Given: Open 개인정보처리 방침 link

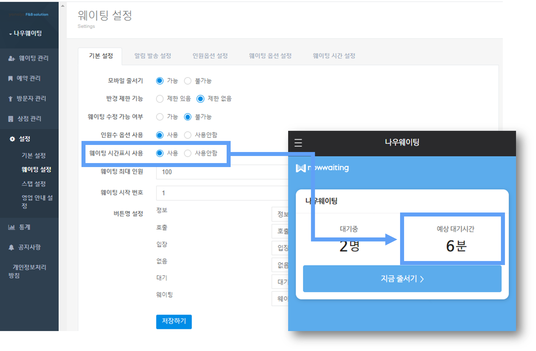Looking at the screenshot, I should (x=27, y=271).
